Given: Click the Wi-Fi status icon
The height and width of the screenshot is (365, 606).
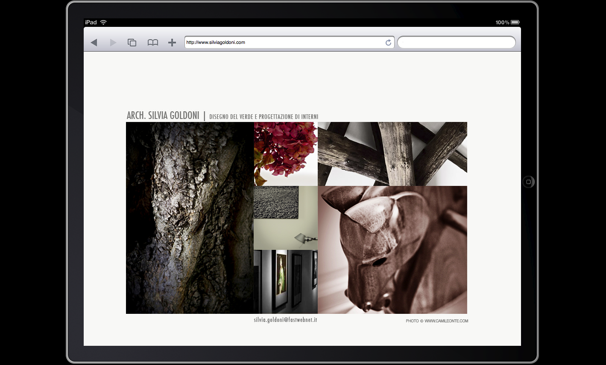Looking at the screenshot, I should pyautogui.click(x=103, y=22).
